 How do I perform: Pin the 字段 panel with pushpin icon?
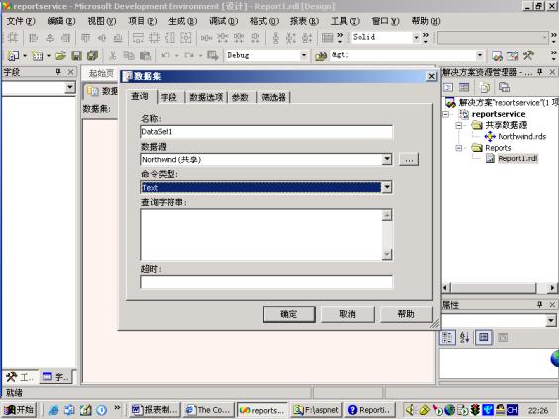click(58, 72)
